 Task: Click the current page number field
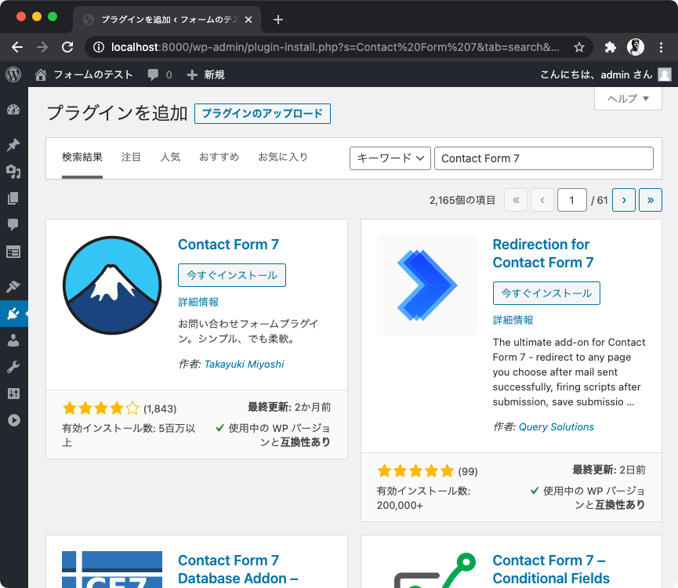[572, 200]
